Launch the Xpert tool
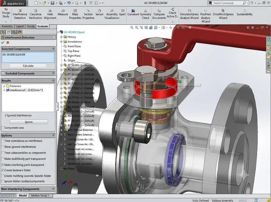 pos(122,12)
